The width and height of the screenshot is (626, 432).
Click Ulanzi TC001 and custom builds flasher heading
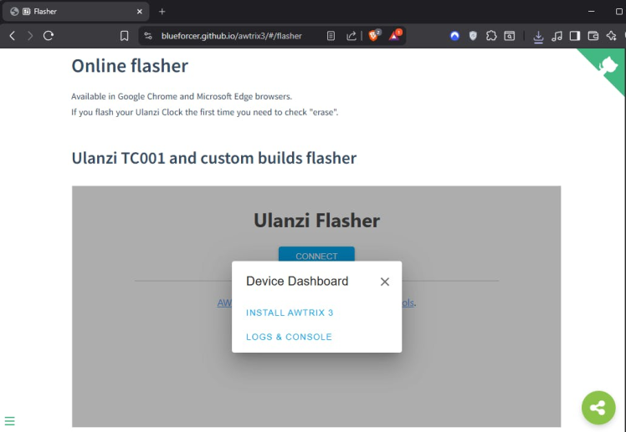point(214,158)
